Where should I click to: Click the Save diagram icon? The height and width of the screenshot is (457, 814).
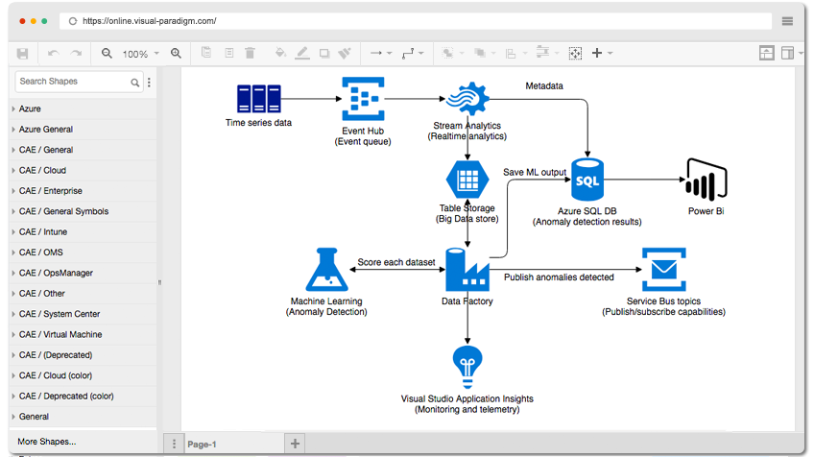click(x=22, y=54)
